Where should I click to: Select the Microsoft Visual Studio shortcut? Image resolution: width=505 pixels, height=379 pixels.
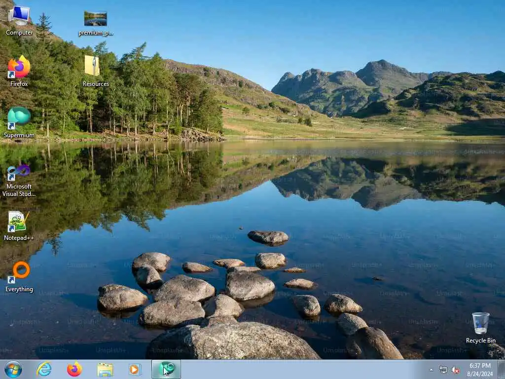point(19,181)
